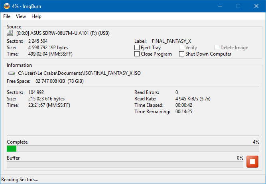The width and height of the screenshot is (266, 184).
Task: Click the ImgBurn disc icon in title bar
Action: (x=7, y=6)
